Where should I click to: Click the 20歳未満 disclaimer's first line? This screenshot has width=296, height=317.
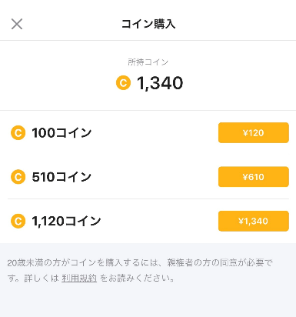coord(140,263)
